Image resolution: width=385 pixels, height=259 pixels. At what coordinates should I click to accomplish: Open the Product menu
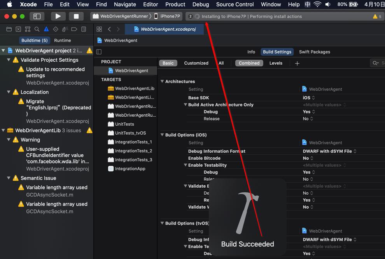pyautogui.click(x=175, y=4)
